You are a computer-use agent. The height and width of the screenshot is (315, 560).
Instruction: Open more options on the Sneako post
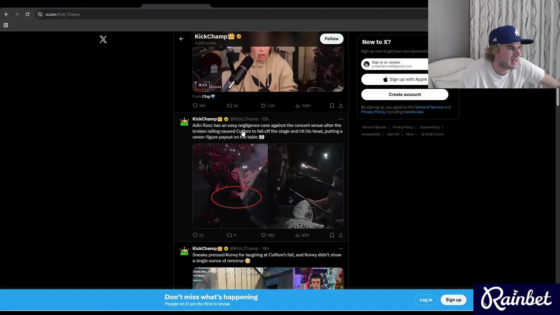340,248
